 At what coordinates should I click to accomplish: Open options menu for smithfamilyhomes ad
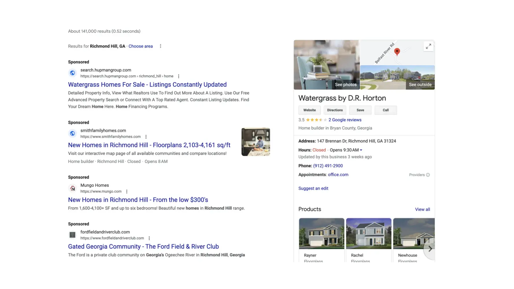coord(146,137)
